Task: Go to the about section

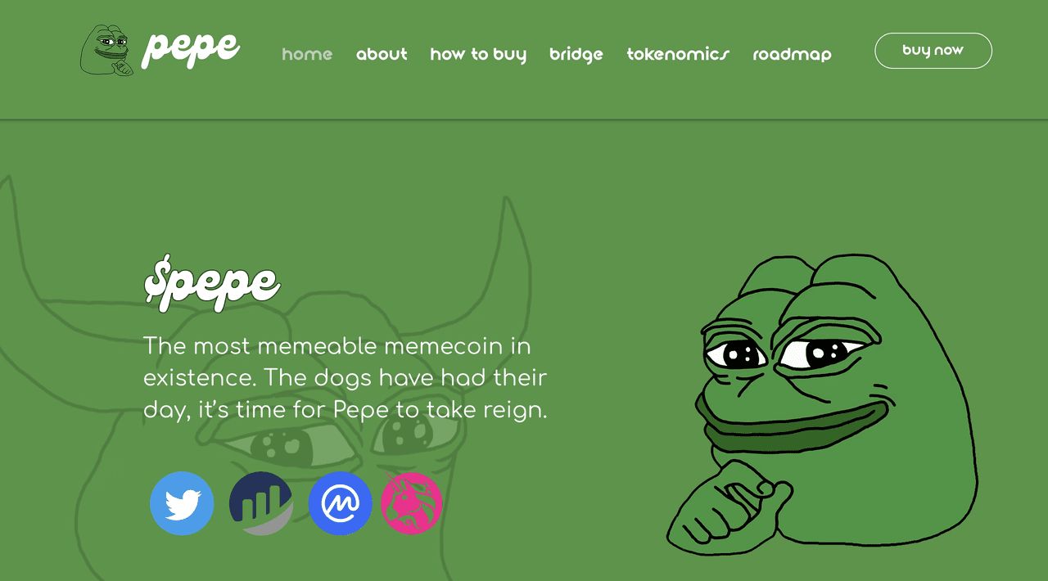Action: pyautogui.click(x=382, y=54)
